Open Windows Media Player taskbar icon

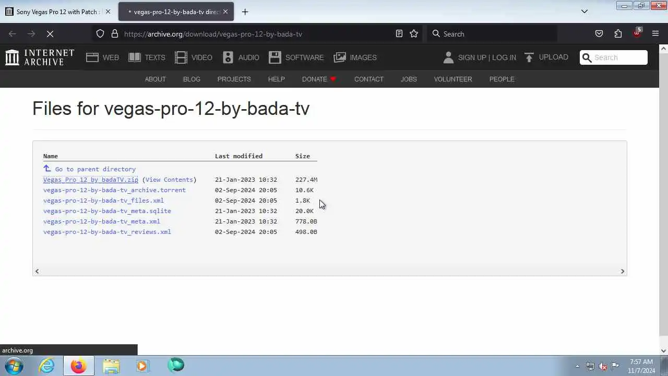[142, 366]
